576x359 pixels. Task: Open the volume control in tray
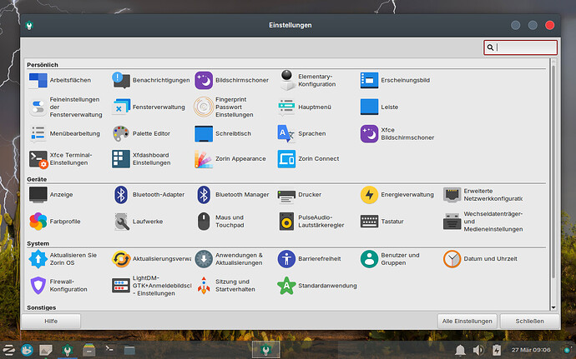tap(478, 350)
